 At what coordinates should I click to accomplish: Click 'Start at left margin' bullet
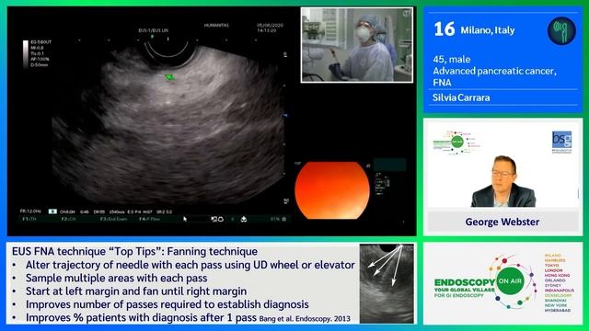click(x=136, y=291)
